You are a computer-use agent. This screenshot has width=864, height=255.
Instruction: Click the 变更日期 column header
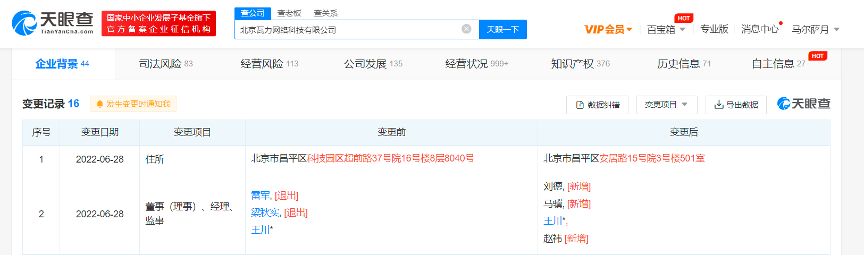pyautogui.click(x=99, y=132)
